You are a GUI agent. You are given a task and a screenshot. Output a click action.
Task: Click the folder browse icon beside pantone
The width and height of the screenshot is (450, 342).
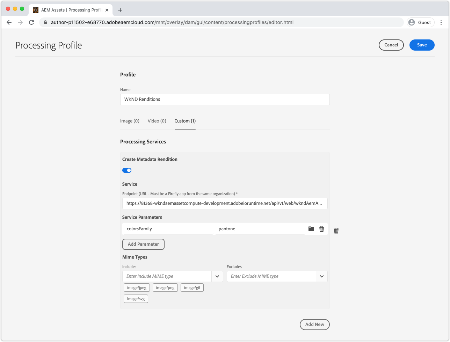point(311,229)
